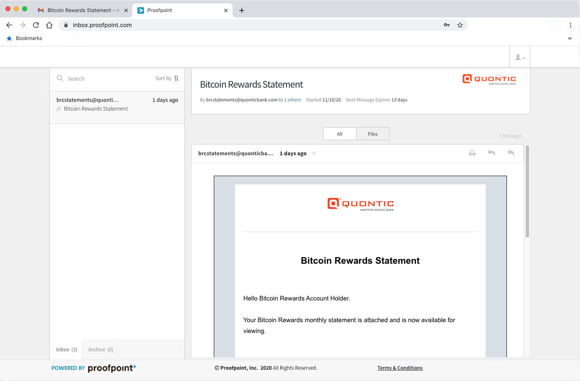Viewport: 580px width, 381px height.
Task: Open Chrome three-dot menu
Action: [x=570, y=25]
